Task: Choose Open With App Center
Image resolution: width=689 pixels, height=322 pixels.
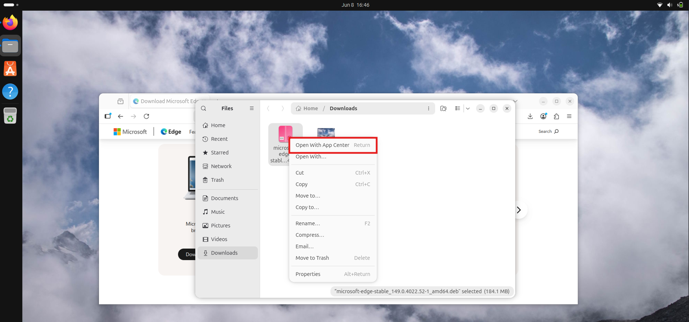Action: tap(333, 145)
